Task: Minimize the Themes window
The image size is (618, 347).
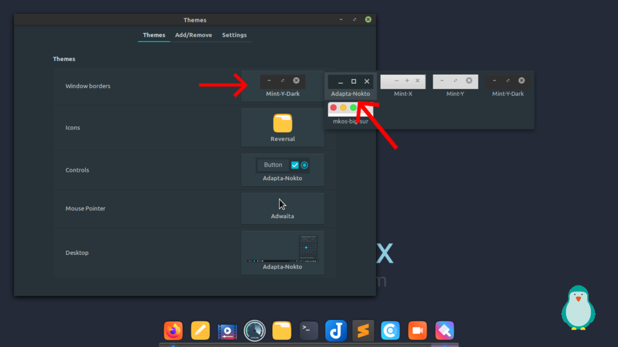Action: pyautogui.click(x=341, y=19)
